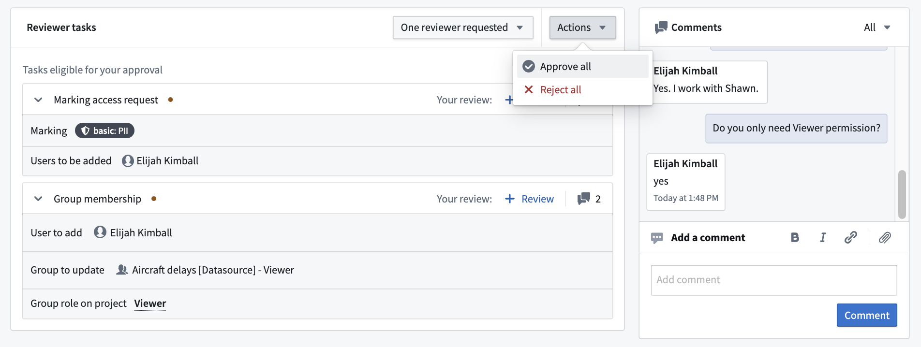Click the 'Do you only need Viewer permission?' comment
The image size is (921, 347).
(x=796, y=128)
